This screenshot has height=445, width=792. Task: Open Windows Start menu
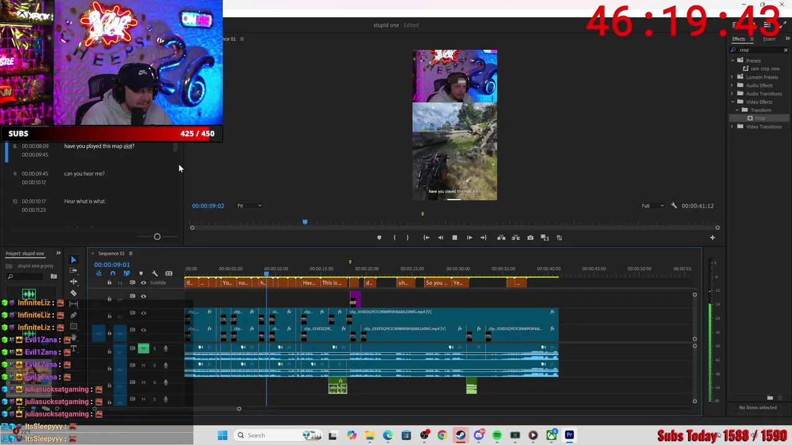tap(223, 435)
